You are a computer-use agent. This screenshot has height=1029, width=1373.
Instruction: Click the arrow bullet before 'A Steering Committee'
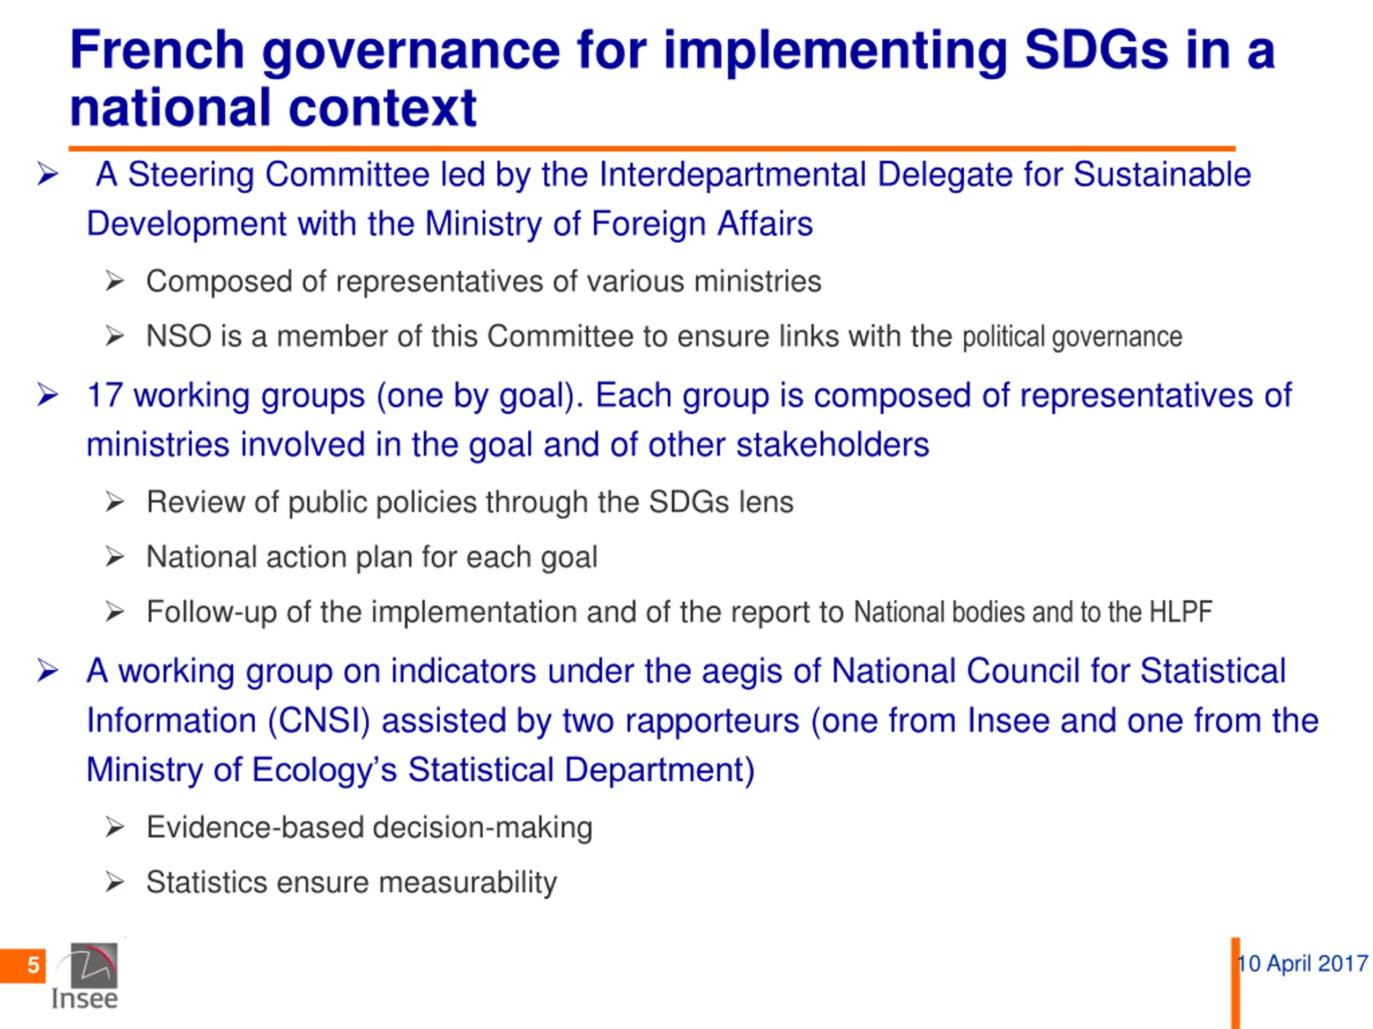(48, 174)
